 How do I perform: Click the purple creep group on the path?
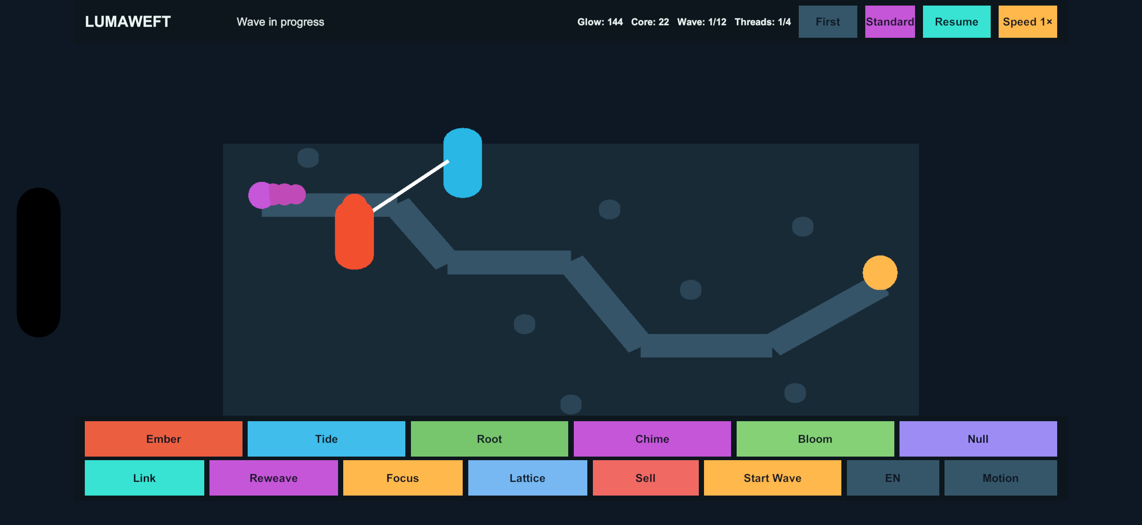coord(277,195)
